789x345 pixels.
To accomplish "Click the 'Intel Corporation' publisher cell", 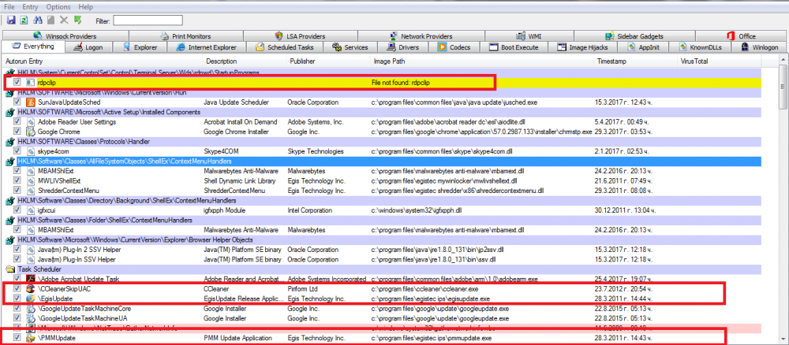I will tap(310, 210).
